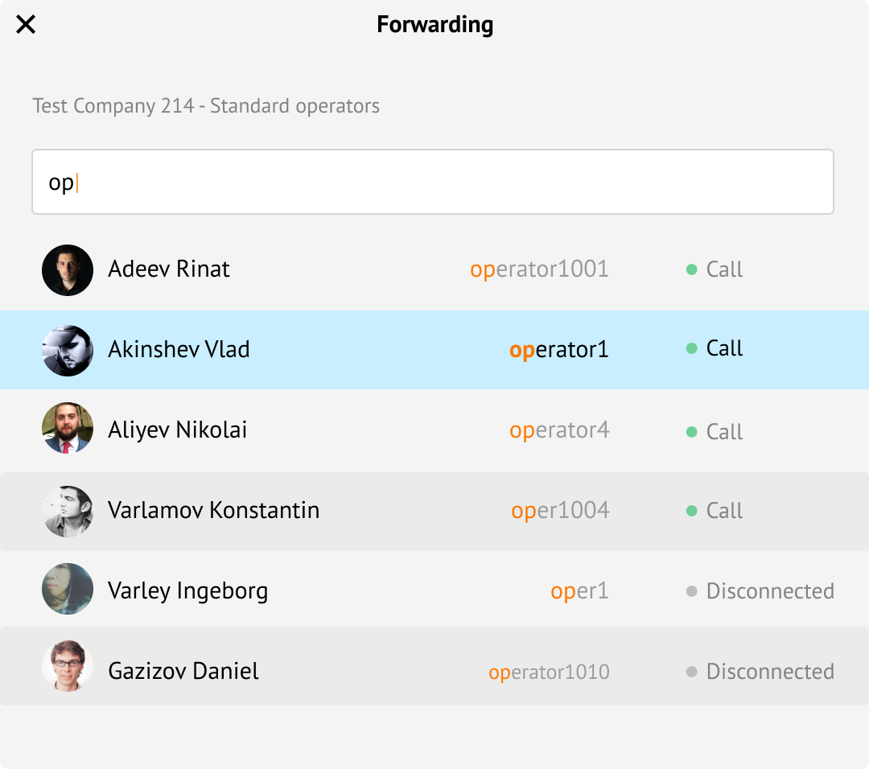Screen dimensions: 869x769
Task: Call Akinshev Vlad using the Call button
Action: click(724, 348)
